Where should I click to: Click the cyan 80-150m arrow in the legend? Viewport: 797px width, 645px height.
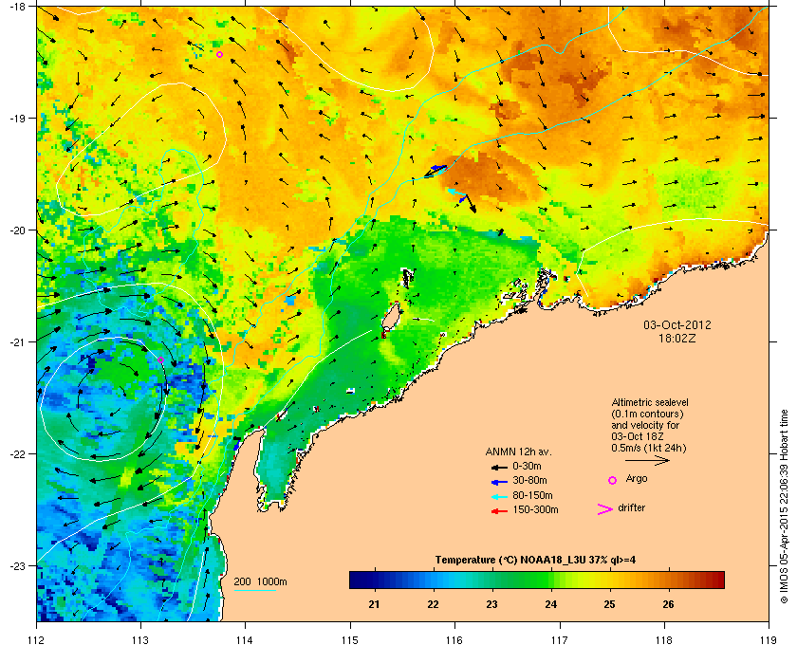(499, 497)
